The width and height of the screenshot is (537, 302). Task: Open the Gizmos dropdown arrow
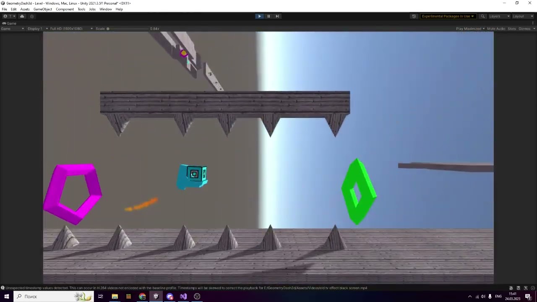(x=534, y=29)
